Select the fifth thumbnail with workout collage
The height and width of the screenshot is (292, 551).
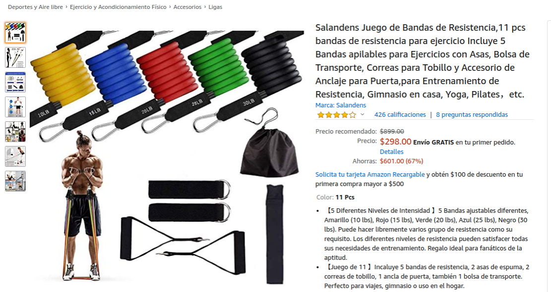(15, 132)
